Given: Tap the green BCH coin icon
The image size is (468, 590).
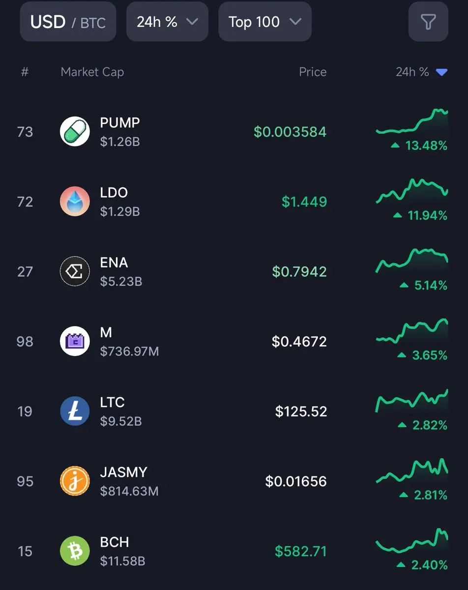Looking at the screenshot, I should [x=75, y=551].
